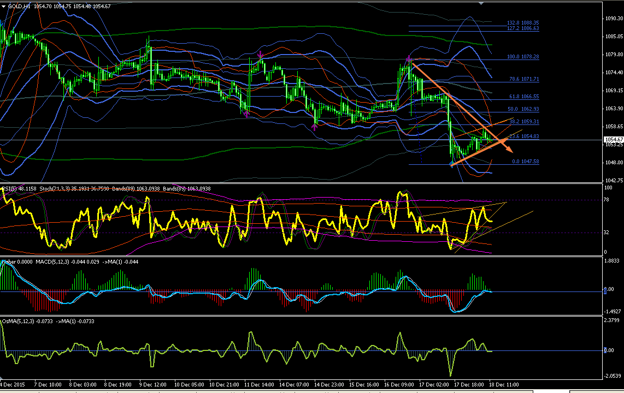Click the chart shift triangle on top border
The image size is (624, 393).
[x=481, y=4]
